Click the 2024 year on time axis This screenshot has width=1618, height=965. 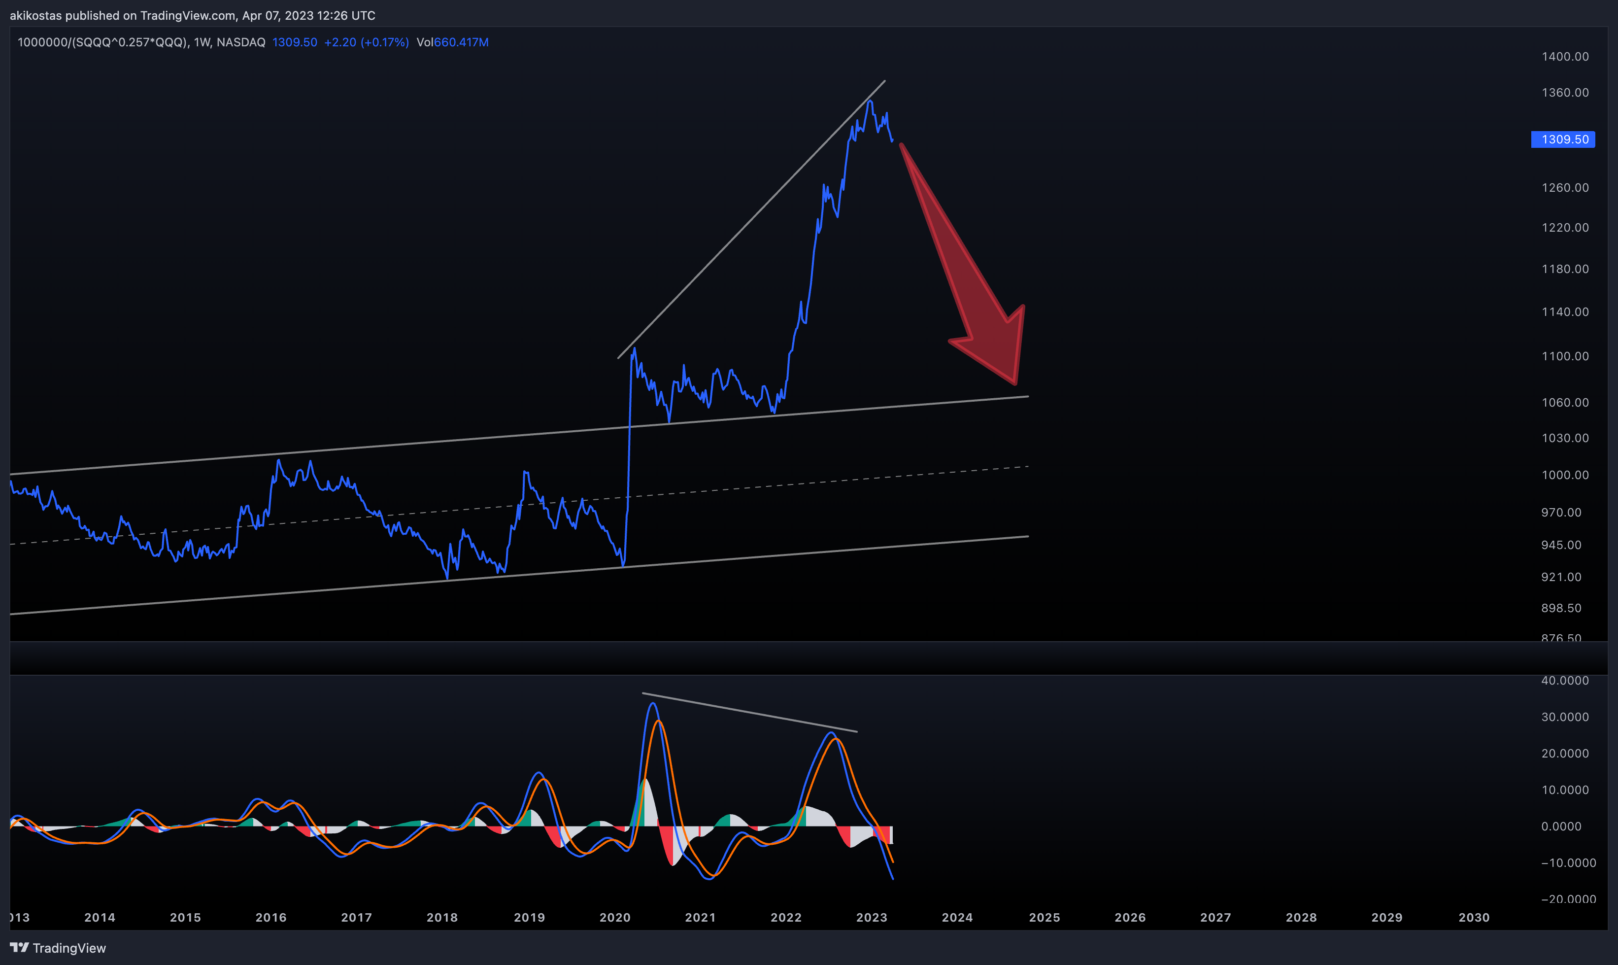point(957,918)
